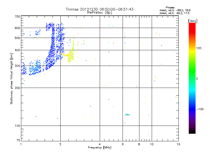210x157 pixels.
Task: Click the "1" frequency axis tick label
Action: click(21, 144)
